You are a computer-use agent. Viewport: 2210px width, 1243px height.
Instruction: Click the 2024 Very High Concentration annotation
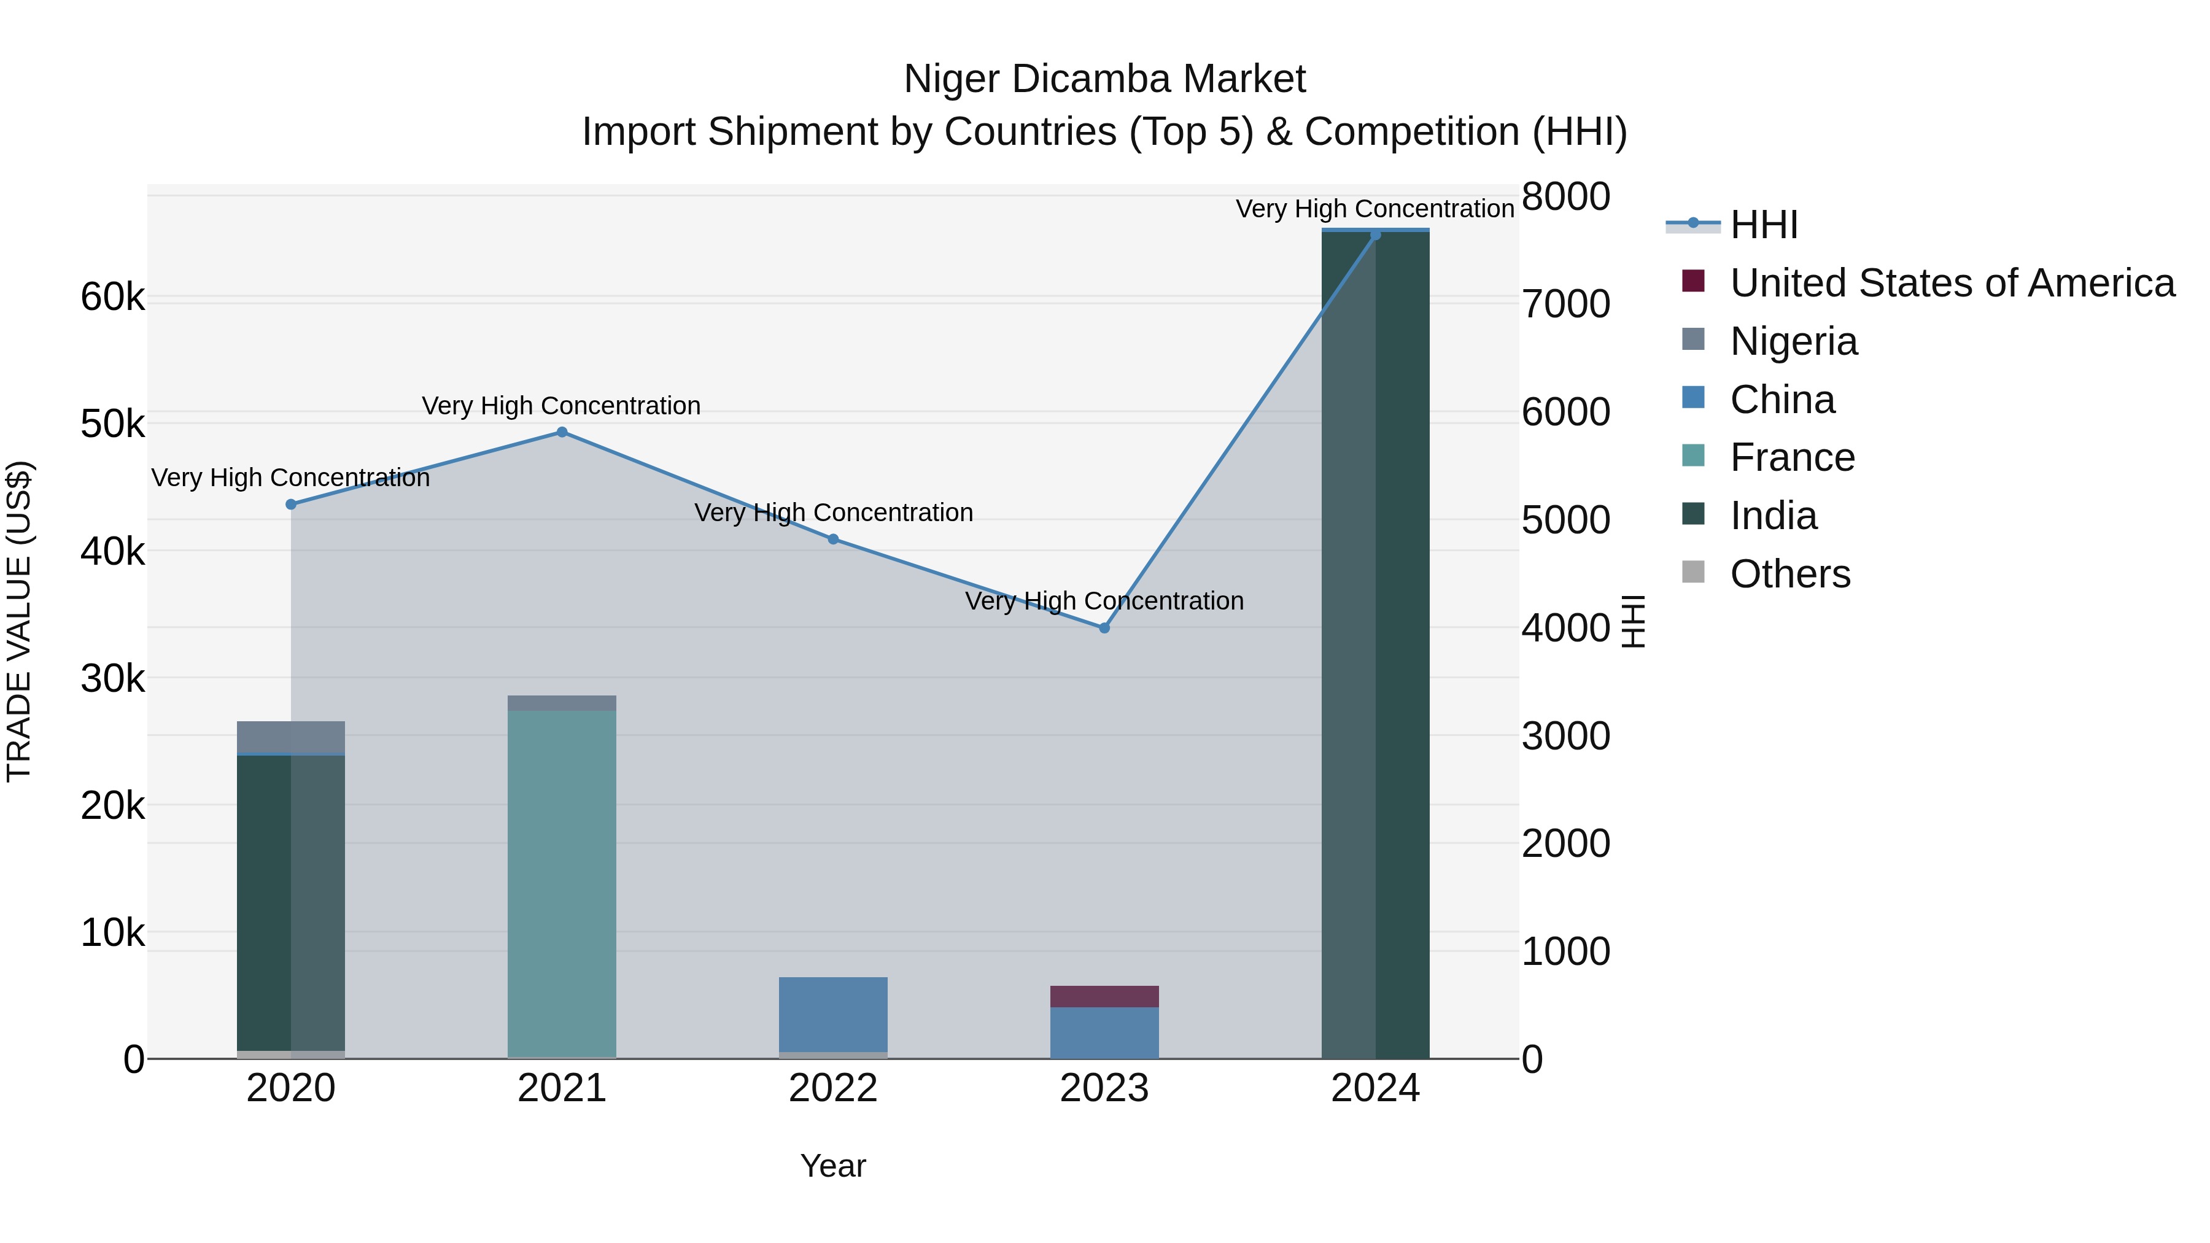(x=1375, y=209)
